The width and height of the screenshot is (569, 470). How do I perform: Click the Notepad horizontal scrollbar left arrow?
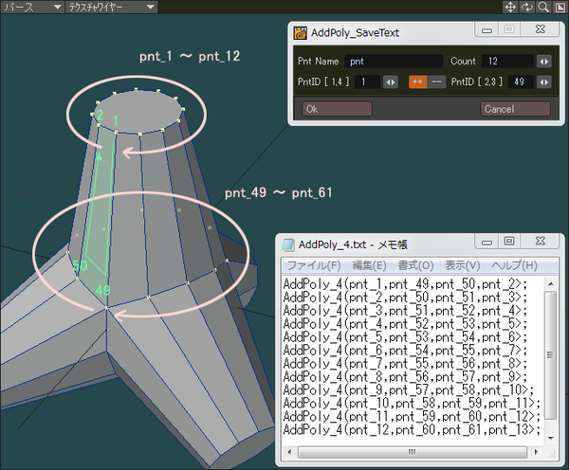pyautogui.click(x=289, y=452)
